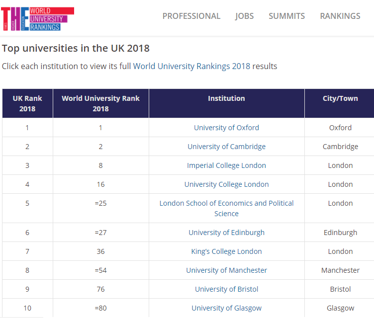This screenshot has width=374, height=318.
Task: Click the UK Rank 2018 column header
Action: coord(28,103)
